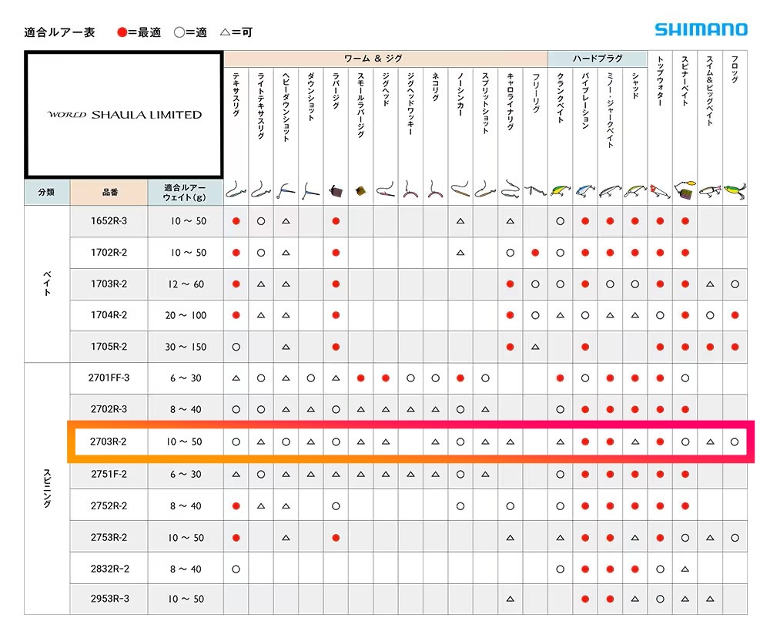Select the green frog lure illustration
The width and height of the screenshot is (770, 638).
[735, 190]
